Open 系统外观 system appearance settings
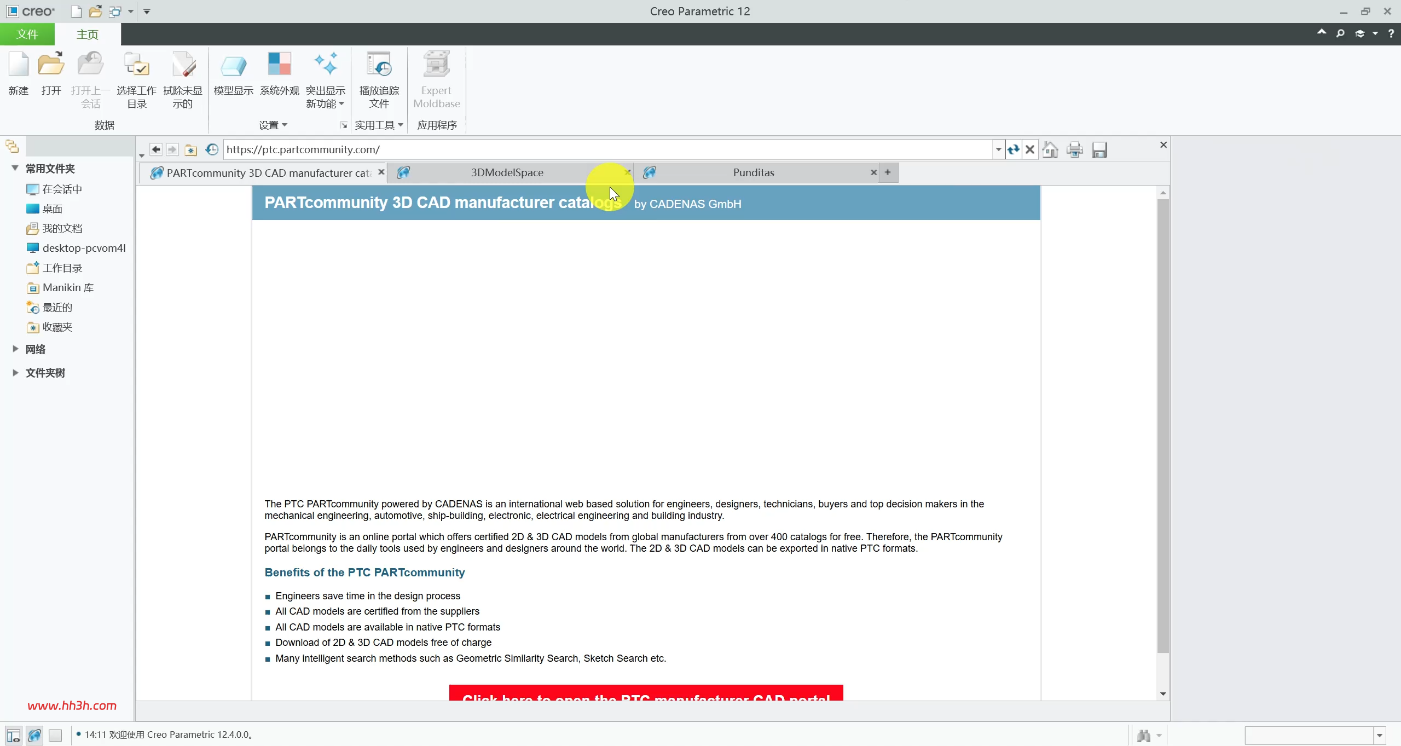 (x=279, y=65)
